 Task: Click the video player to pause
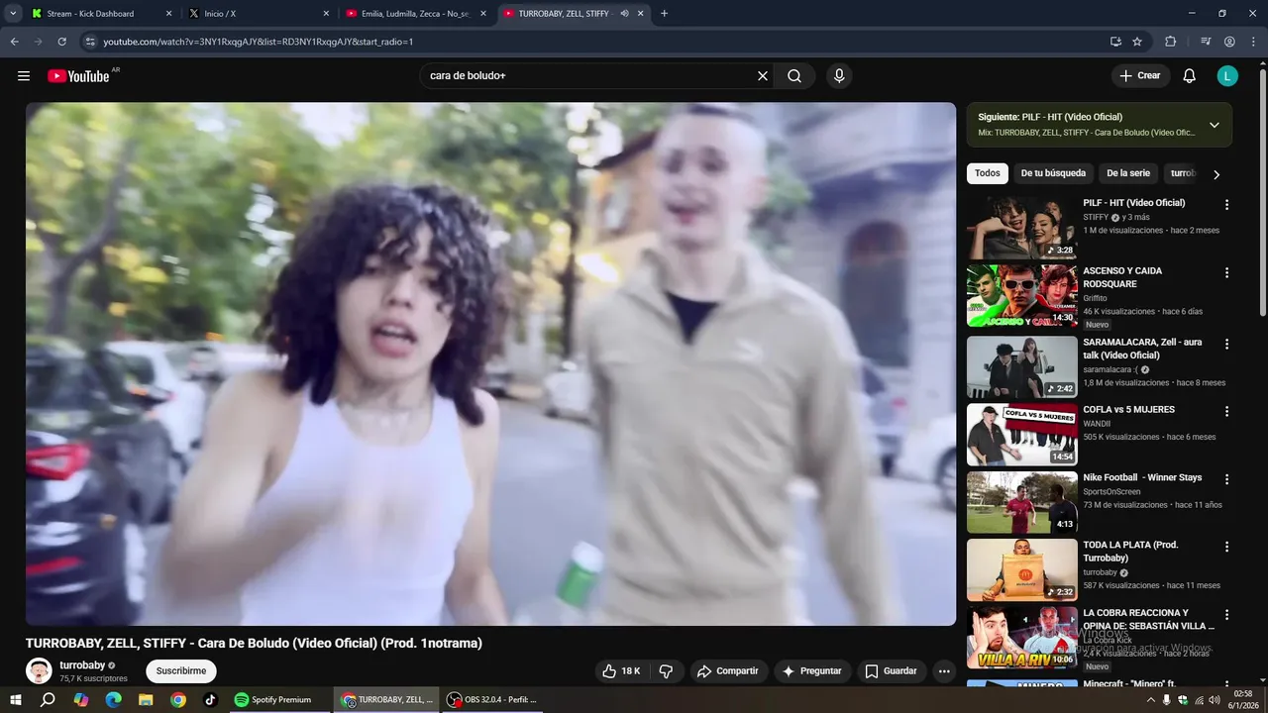(x=490, y=363)
